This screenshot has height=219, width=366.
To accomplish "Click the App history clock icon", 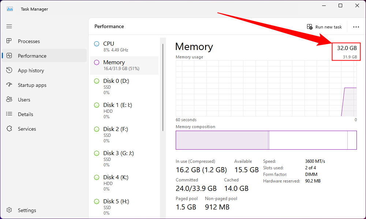I will click(9, 70).
